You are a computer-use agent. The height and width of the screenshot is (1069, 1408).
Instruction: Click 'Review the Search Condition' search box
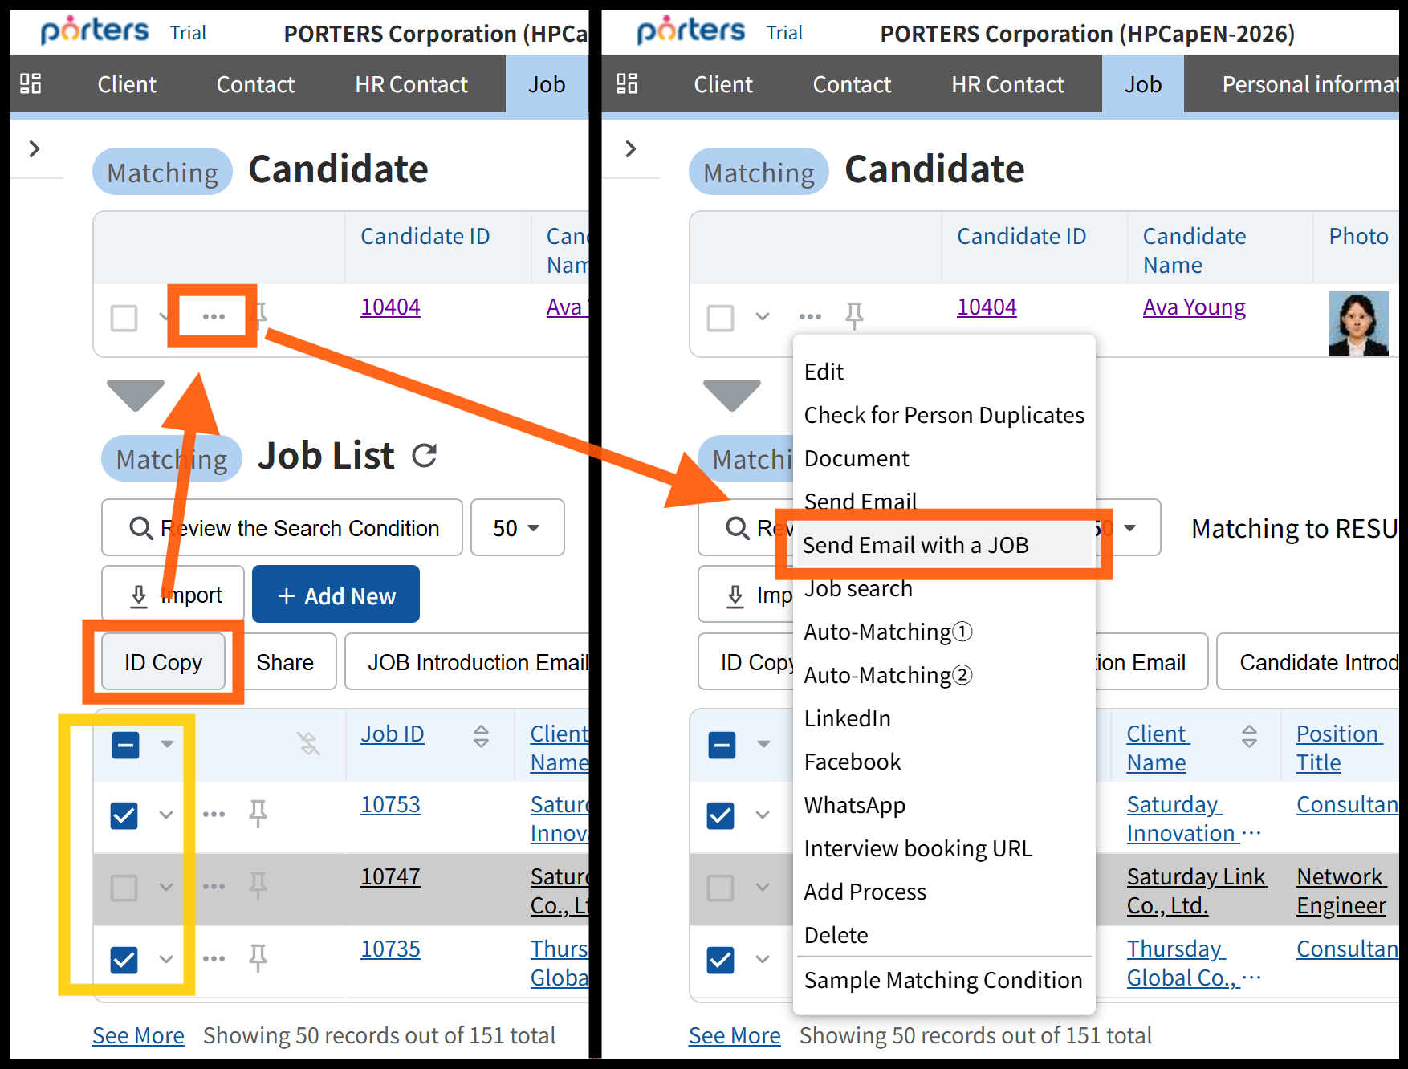click(x=283, y=528)
